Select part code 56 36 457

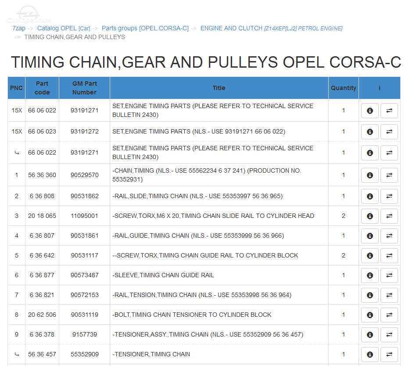click(42, 354)
